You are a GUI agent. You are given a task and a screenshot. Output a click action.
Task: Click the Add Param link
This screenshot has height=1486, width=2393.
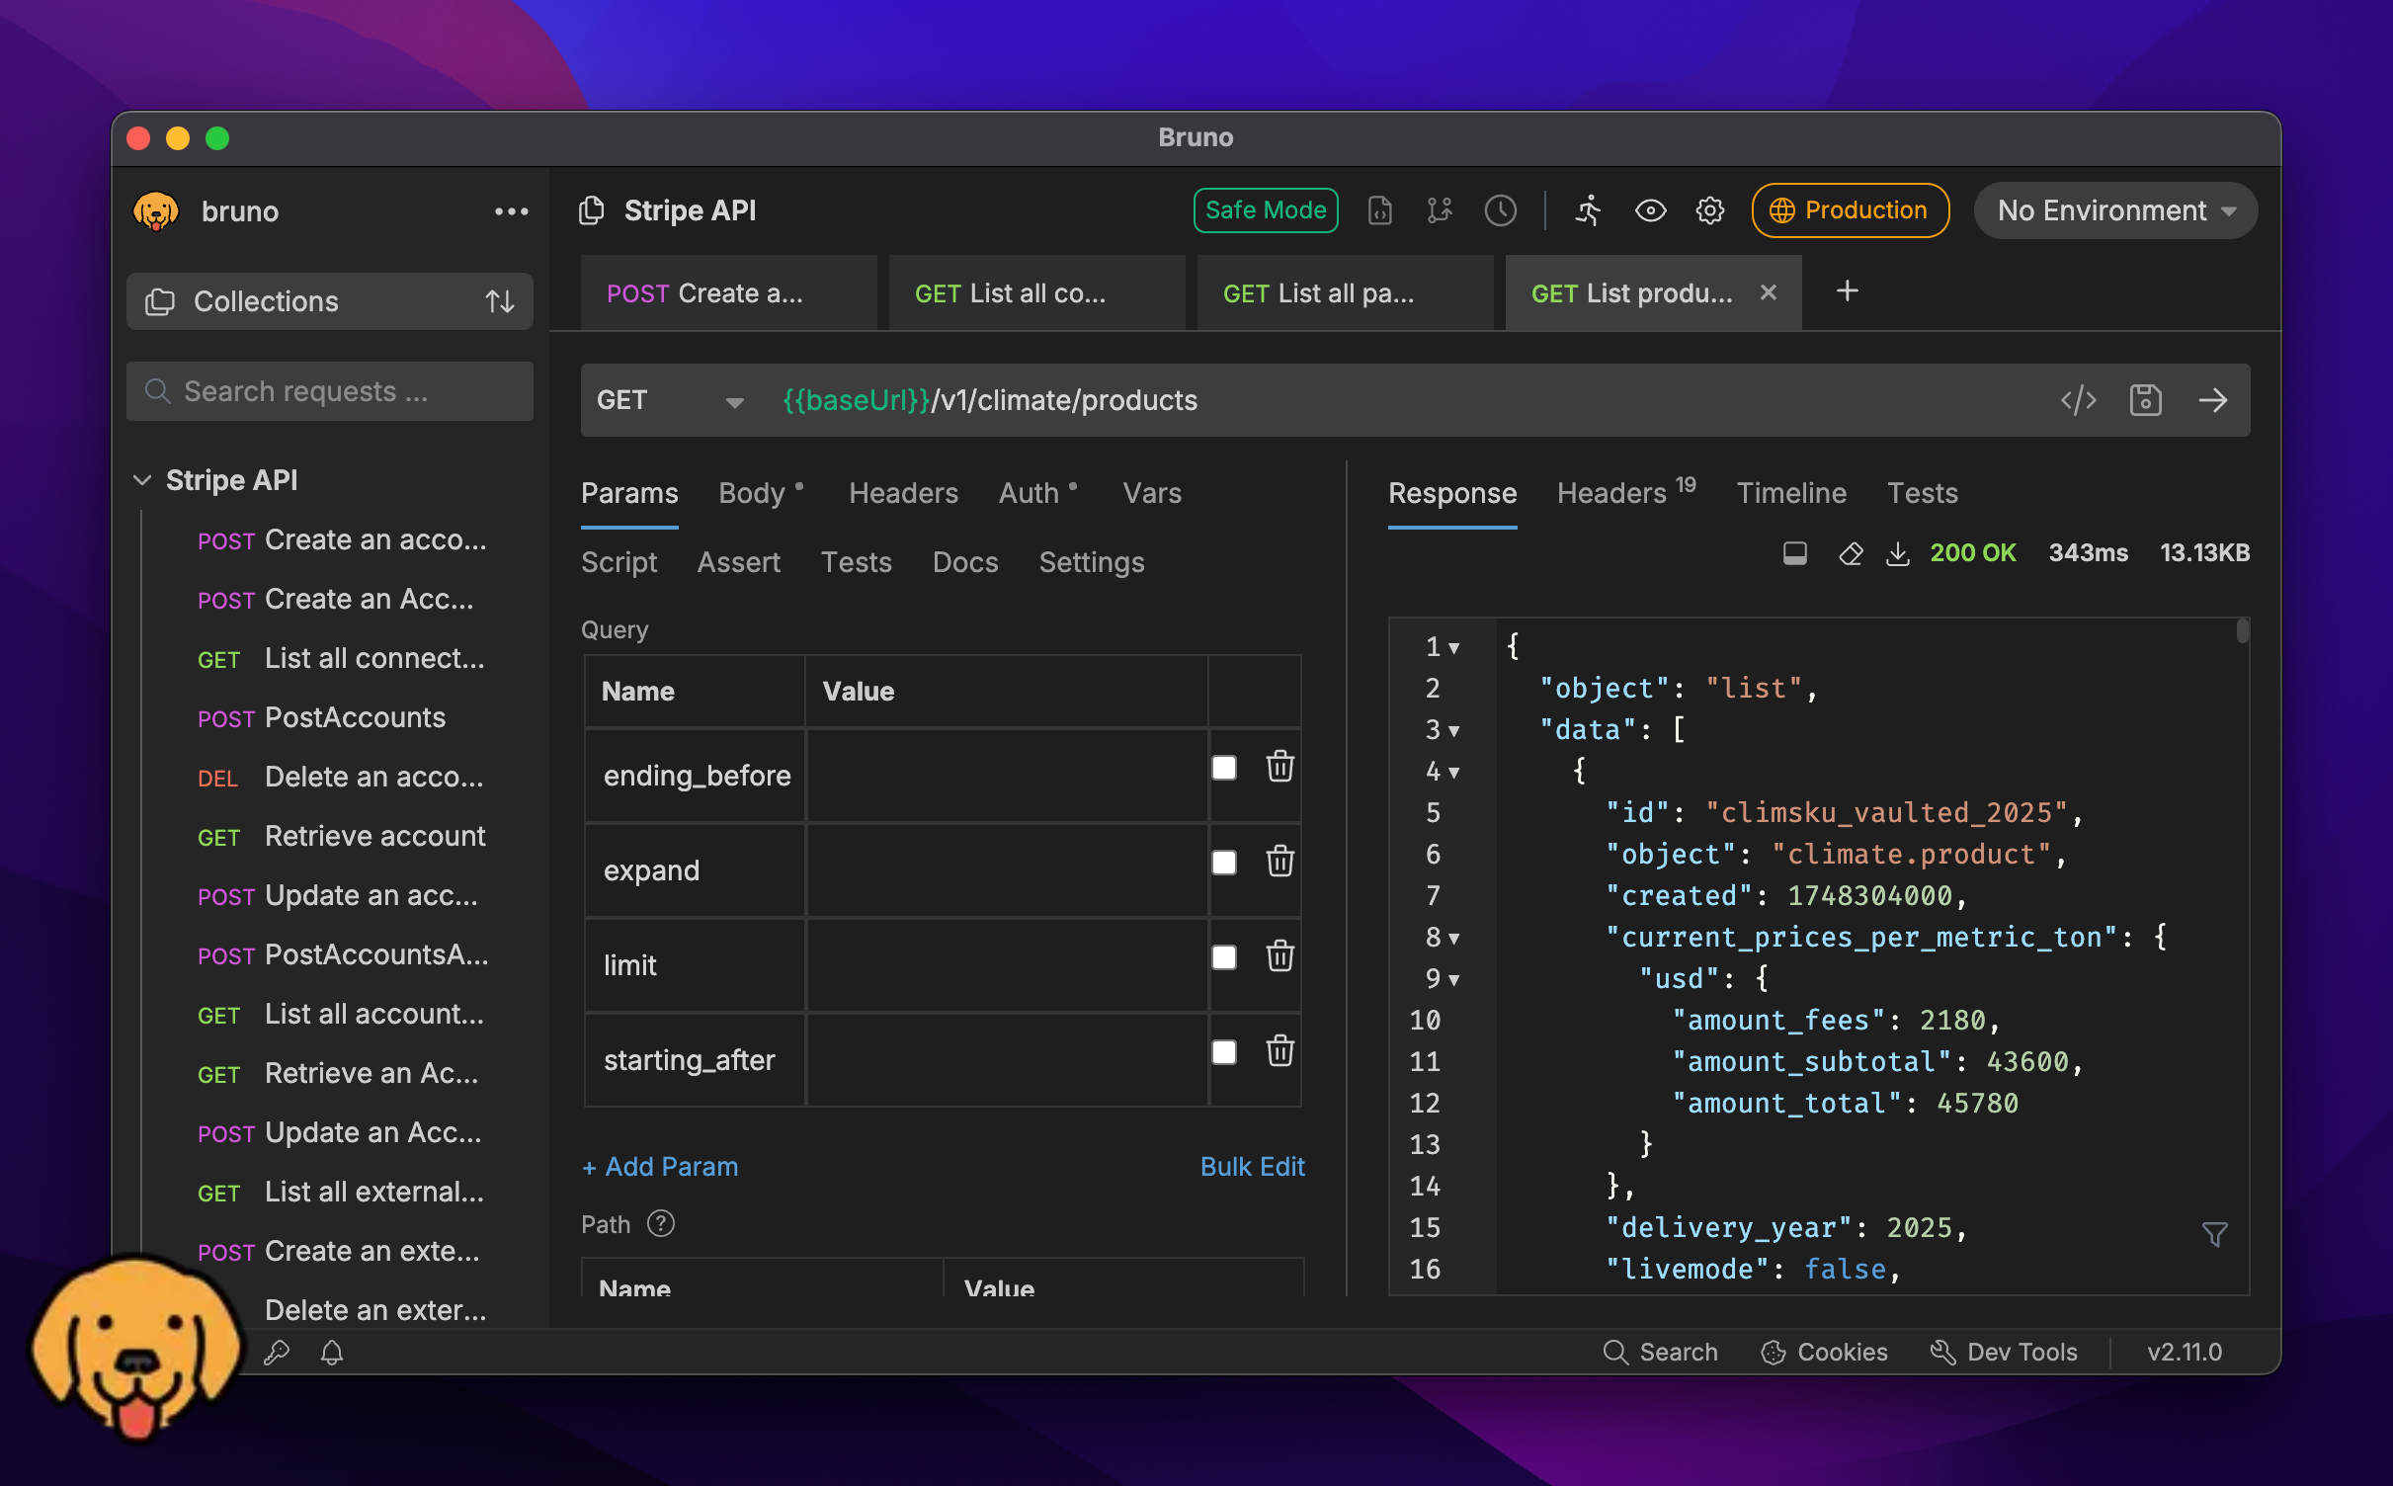click(x=660, y=1167)
